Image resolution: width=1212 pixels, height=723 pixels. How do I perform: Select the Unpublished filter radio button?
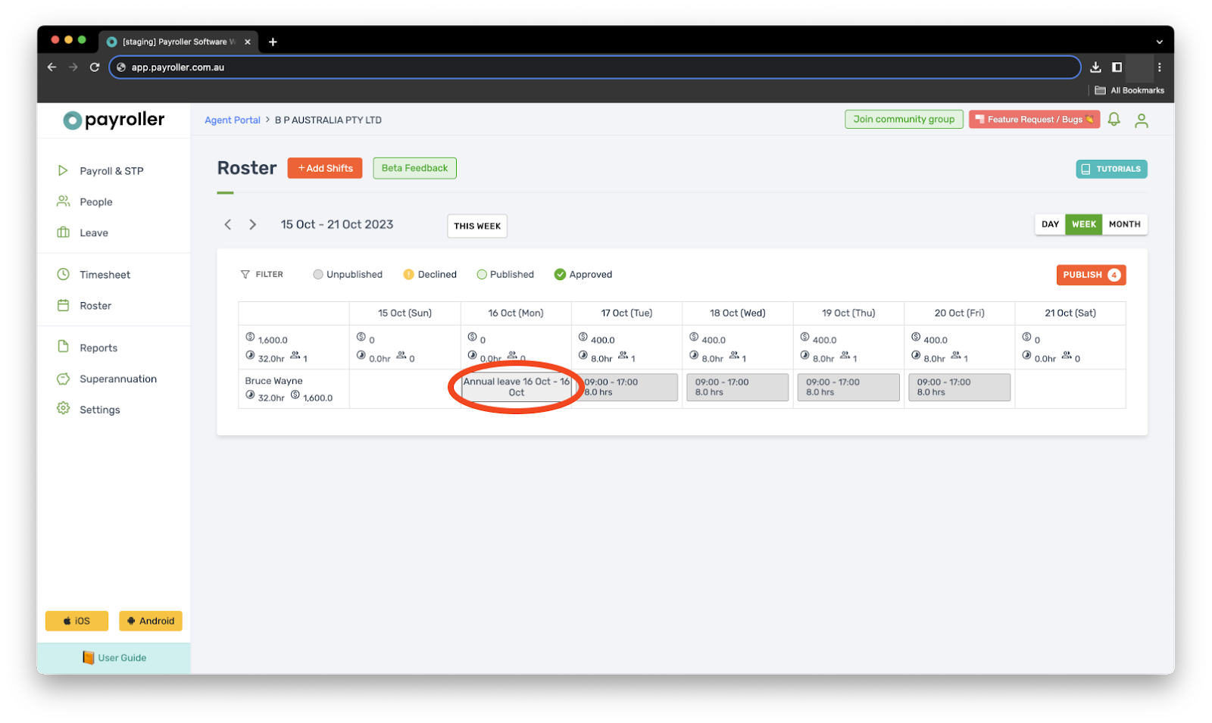[318, 274]
